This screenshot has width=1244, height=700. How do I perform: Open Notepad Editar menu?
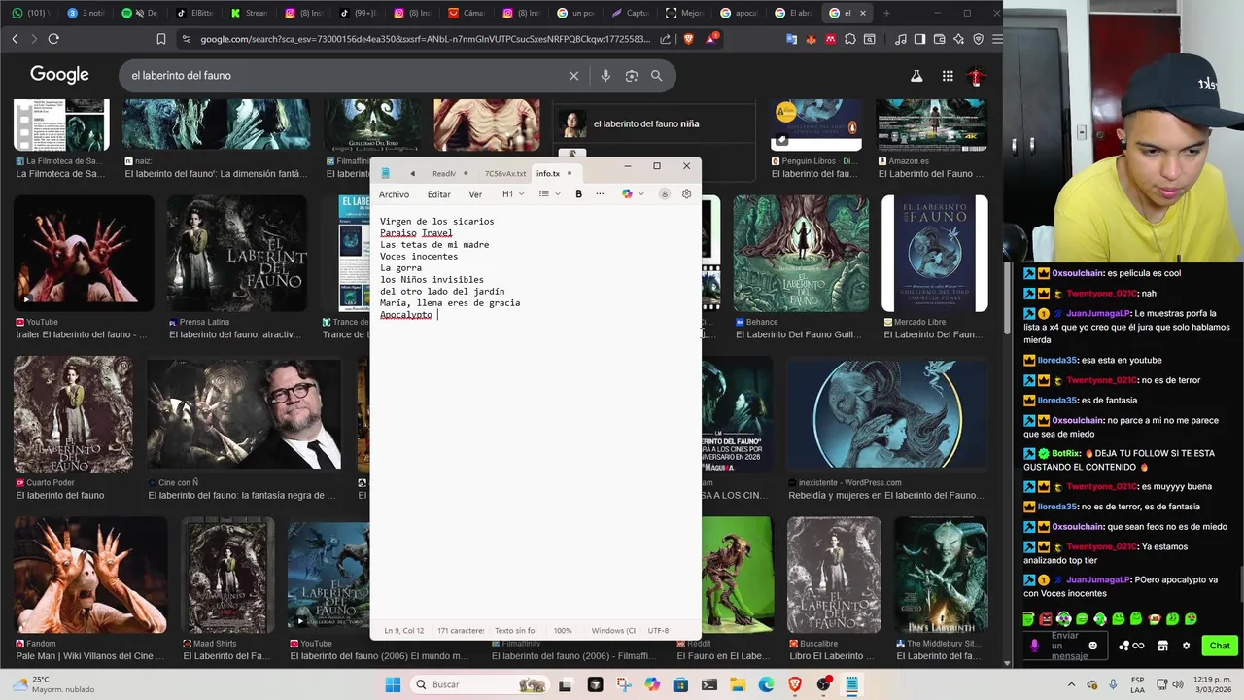438,194
